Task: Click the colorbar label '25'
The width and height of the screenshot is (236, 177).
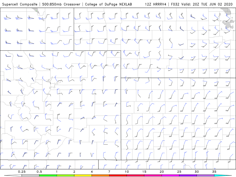Action: (x=179, y=172)
